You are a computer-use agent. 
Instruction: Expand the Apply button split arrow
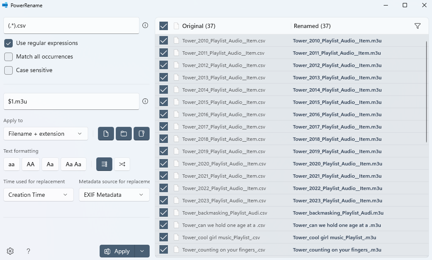(142, 251)
